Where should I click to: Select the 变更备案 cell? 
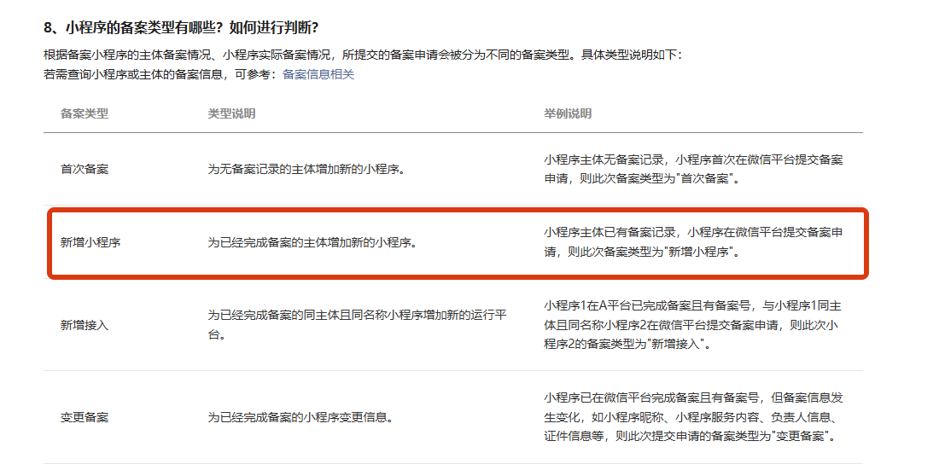(85, 417)
